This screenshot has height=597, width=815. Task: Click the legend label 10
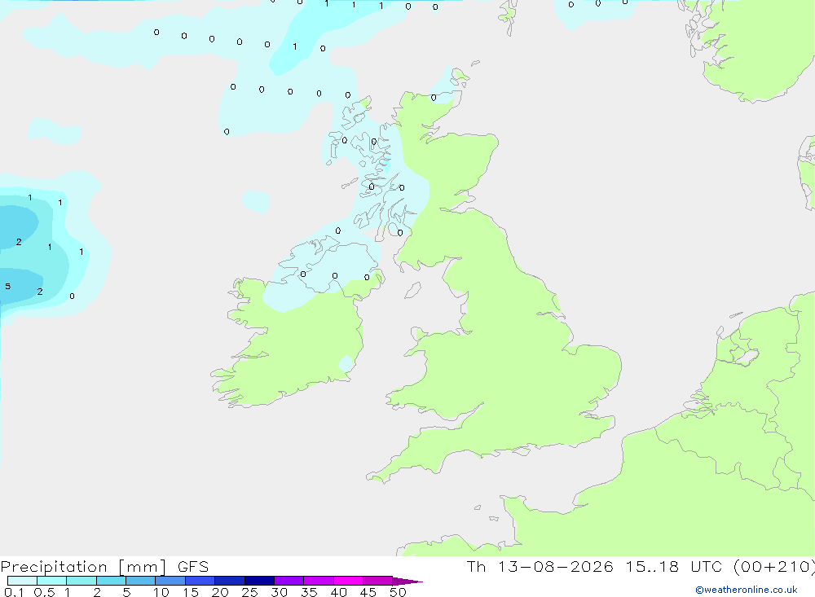[161, 592]
